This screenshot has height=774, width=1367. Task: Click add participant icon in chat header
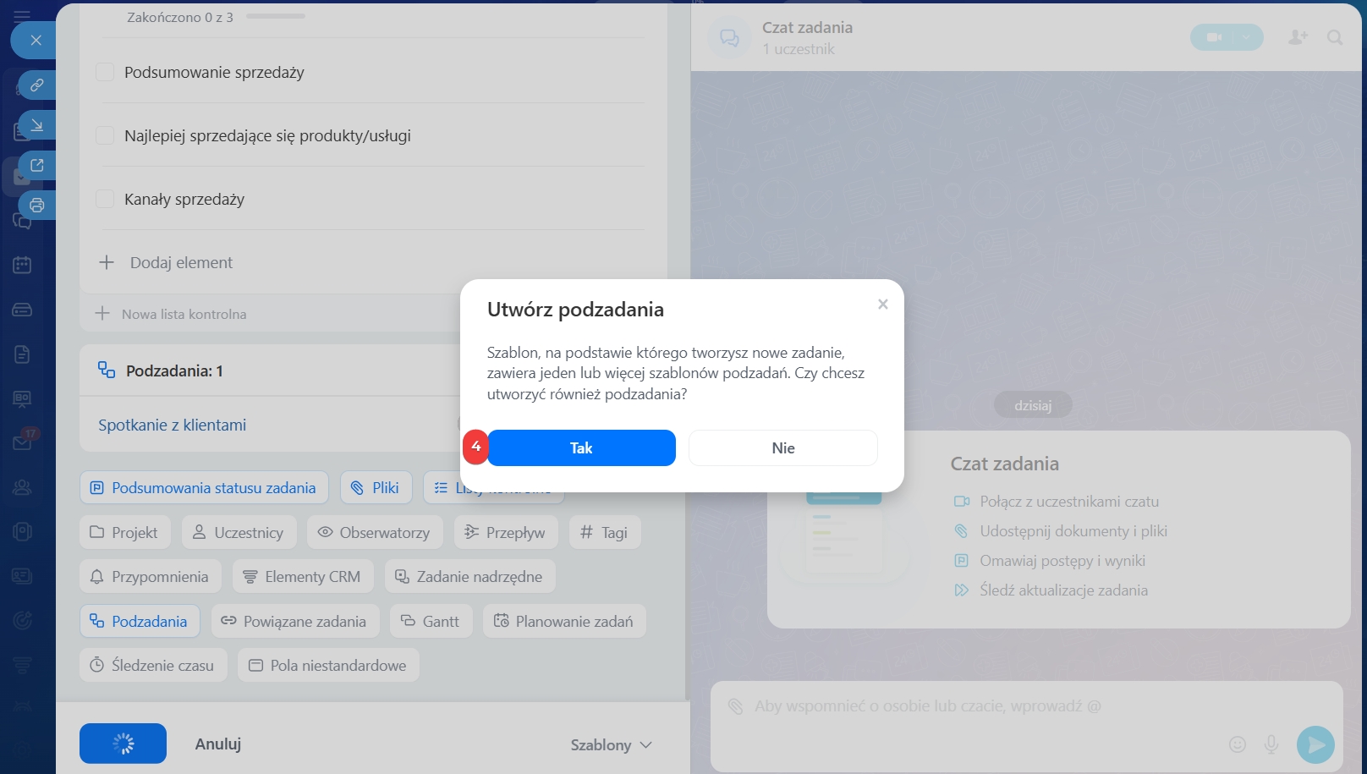tap(1298, 37)
